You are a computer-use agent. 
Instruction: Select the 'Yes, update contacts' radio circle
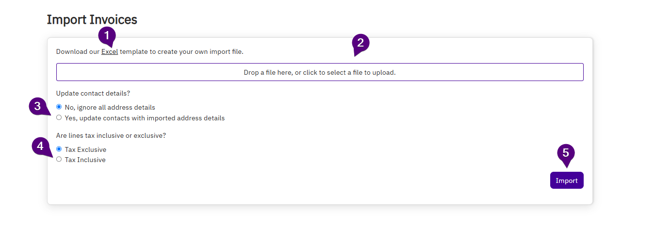point(59,117)
